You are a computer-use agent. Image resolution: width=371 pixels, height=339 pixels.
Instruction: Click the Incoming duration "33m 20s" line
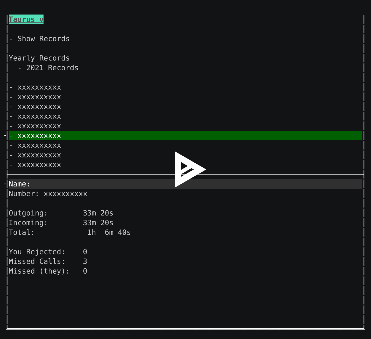(61, 223)
